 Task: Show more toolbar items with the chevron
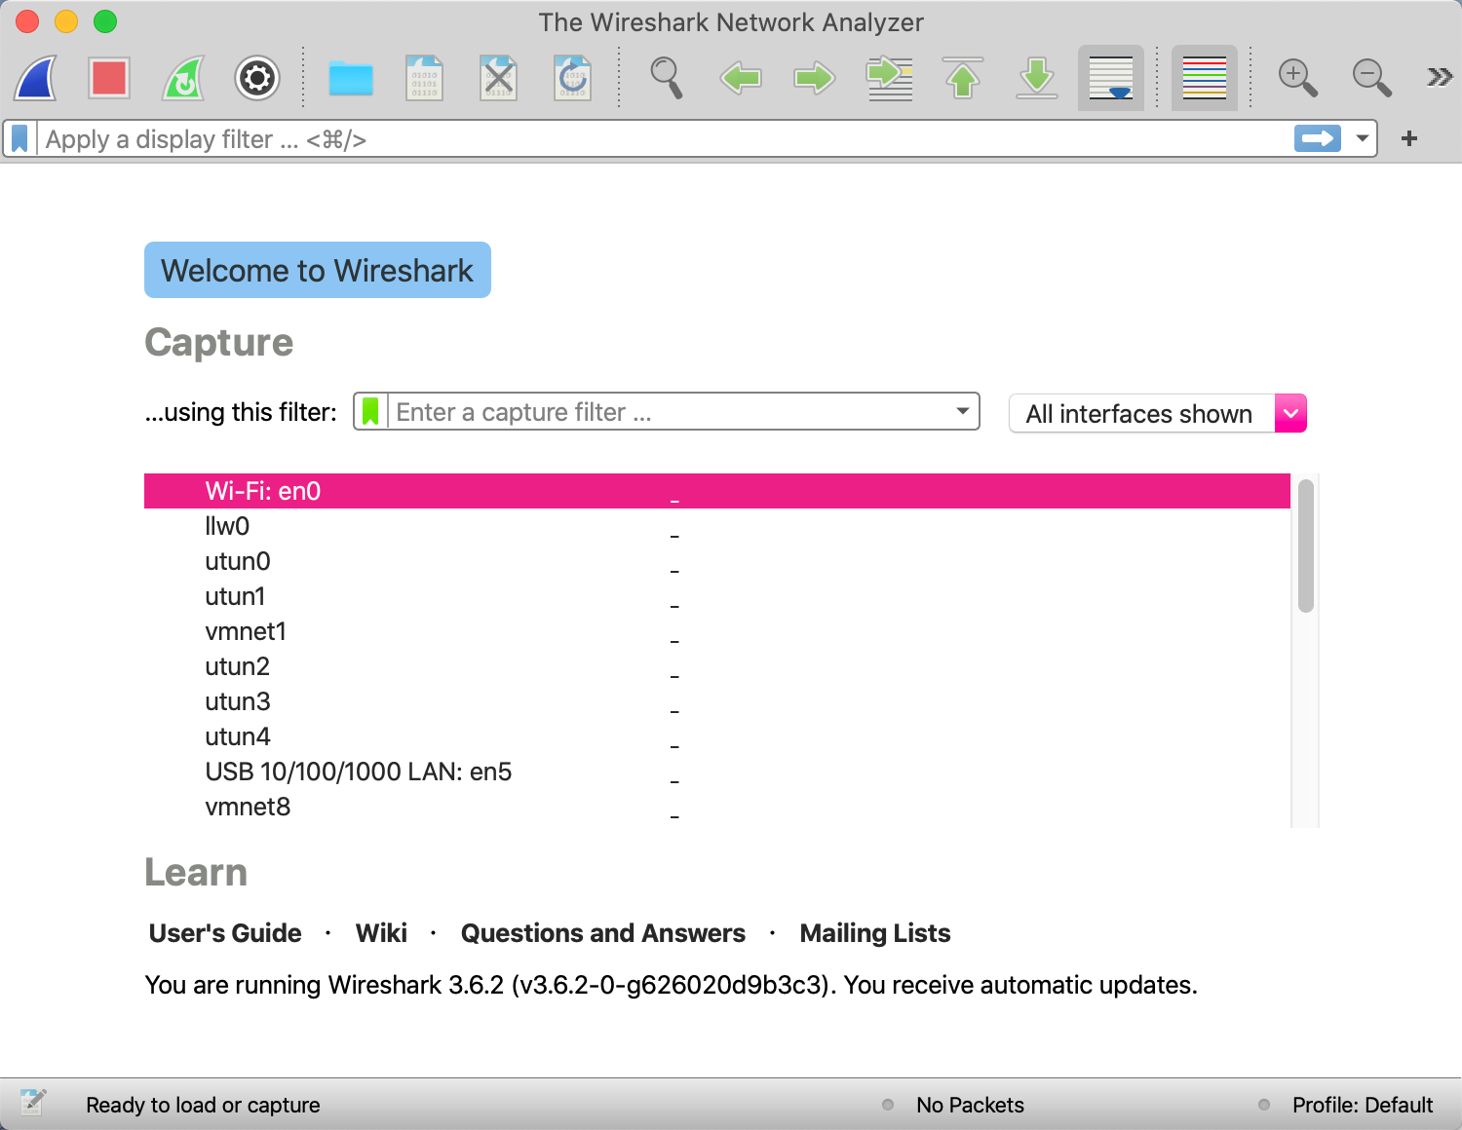[x=1440, y=77]
